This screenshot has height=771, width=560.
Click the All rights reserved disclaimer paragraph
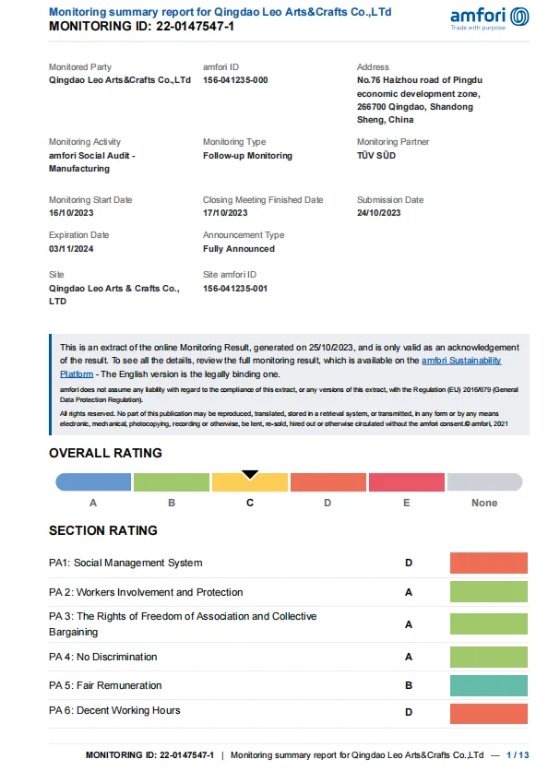click(284, 419)
